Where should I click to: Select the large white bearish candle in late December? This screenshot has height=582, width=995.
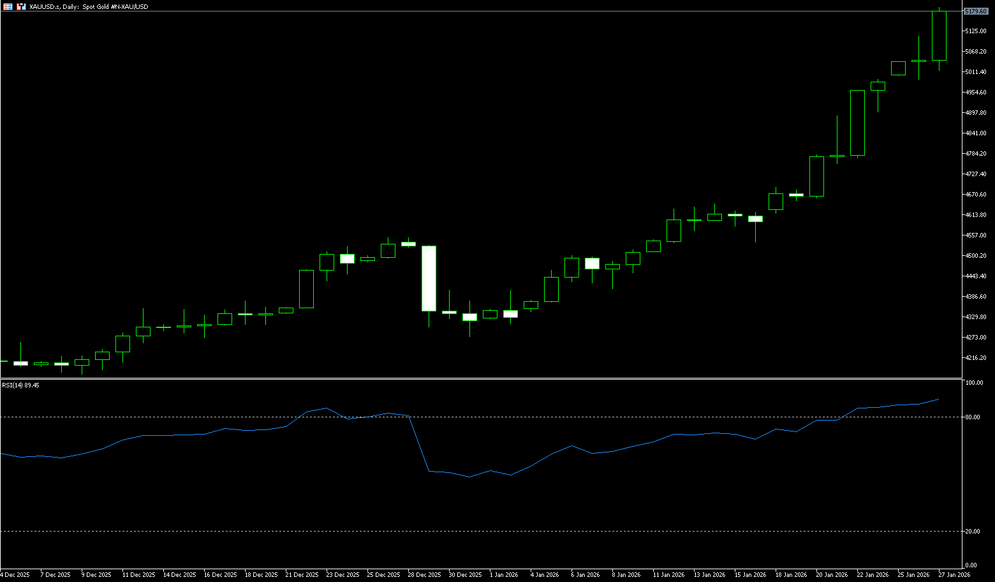pyautogui.click(x=429, y=278)
